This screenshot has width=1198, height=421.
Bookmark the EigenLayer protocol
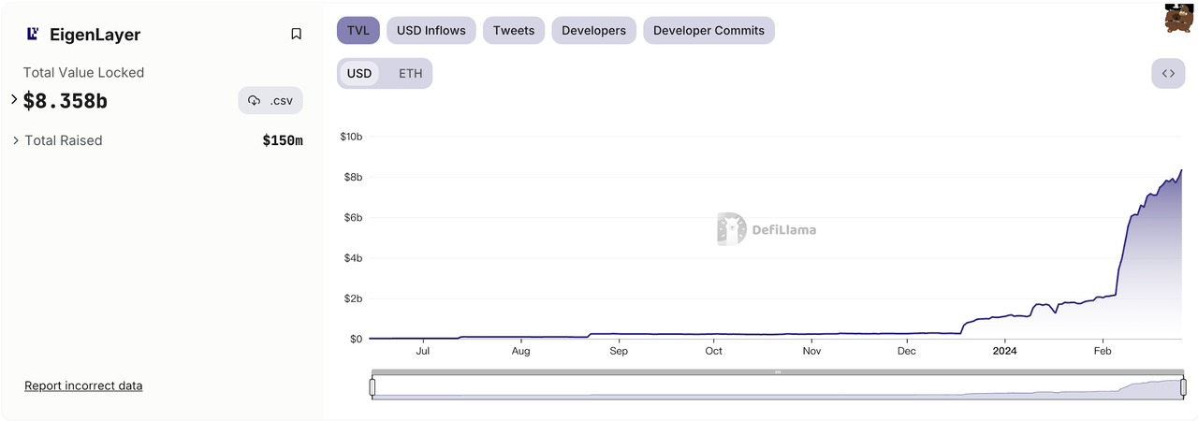tap(296, 34)
